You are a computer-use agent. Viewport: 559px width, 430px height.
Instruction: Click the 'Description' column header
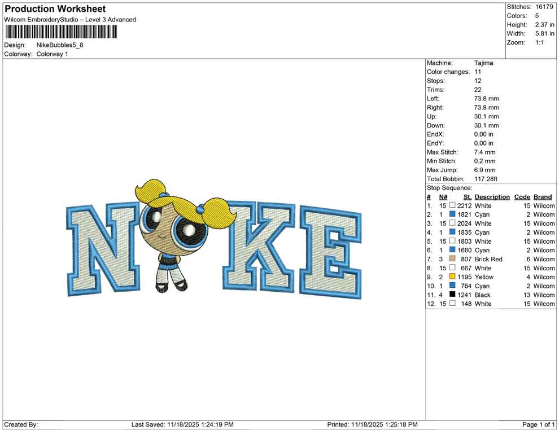[x=492, y=196]
